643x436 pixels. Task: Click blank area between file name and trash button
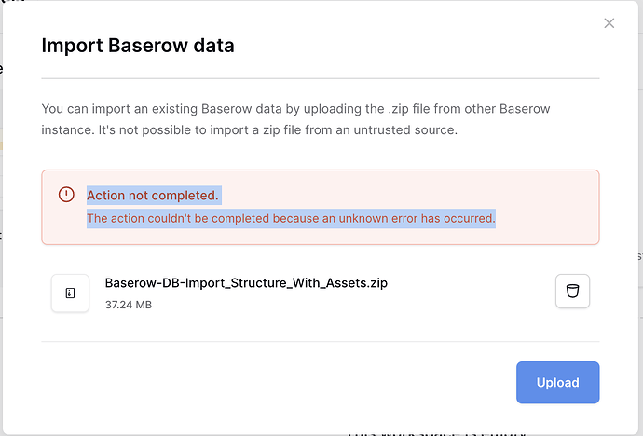[472, 292]
